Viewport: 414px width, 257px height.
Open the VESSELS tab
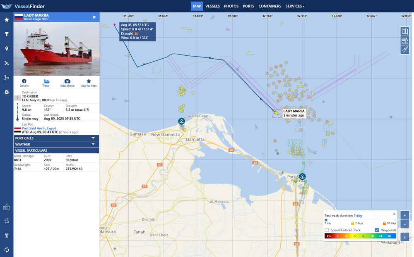[212, 6]
